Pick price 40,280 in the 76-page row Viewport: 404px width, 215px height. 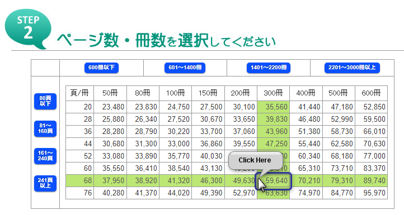(x=110, y=193)
